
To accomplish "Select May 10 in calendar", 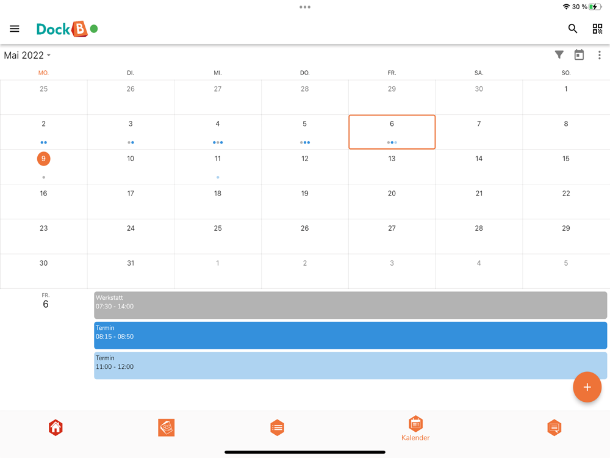I will click(x=131, y=167).
